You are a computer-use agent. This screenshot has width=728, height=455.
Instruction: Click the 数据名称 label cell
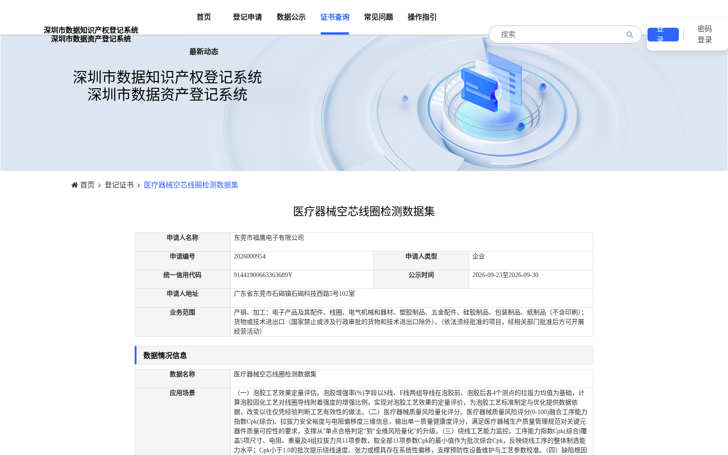(182, 379)
